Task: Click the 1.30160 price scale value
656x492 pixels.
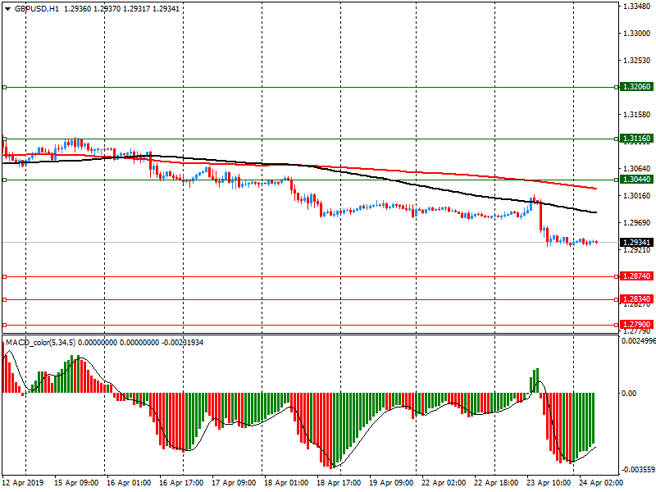Action: point(637,196)
